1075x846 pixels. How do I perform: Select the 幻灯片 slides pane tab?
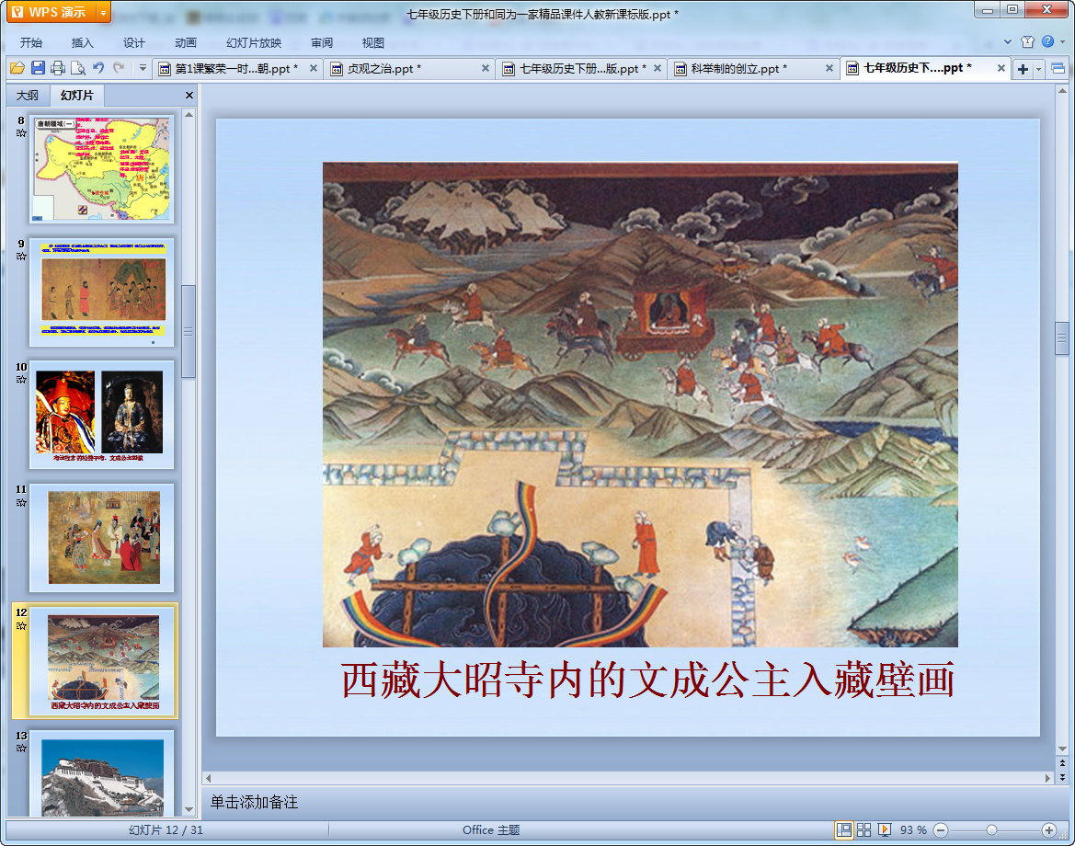click(76, 96)
